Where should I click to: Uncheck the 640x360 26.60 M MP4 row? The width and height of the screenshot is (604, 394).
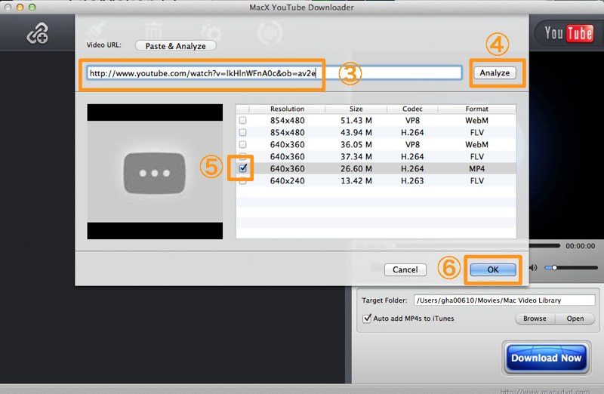pos(242,168)
